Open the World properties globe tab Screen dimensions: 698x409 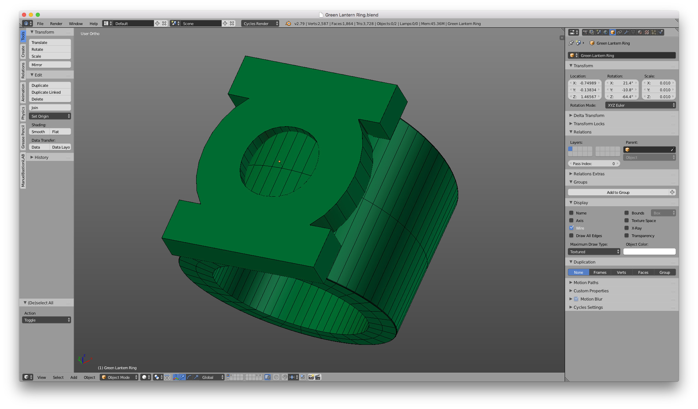[606, 32]
